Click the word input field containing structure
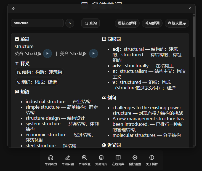 click(x=37, y=23)
